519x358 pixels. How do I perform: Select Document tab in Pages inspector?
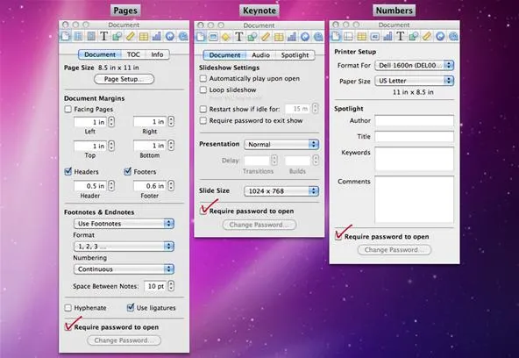pyautogui.click(x=100, y=54)
